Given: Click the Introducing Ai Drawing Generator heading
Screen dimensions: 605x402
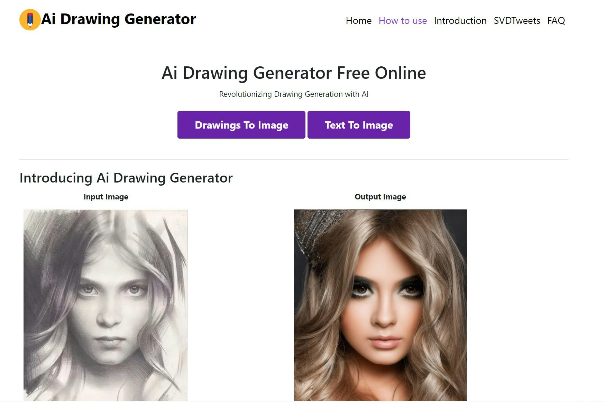Looking at the screenshot, I should pos(126,178).
